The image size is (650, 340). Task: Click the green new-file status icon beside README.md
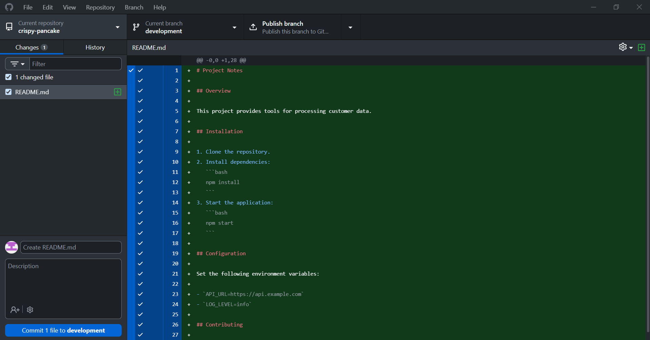[x=118, y=92]
